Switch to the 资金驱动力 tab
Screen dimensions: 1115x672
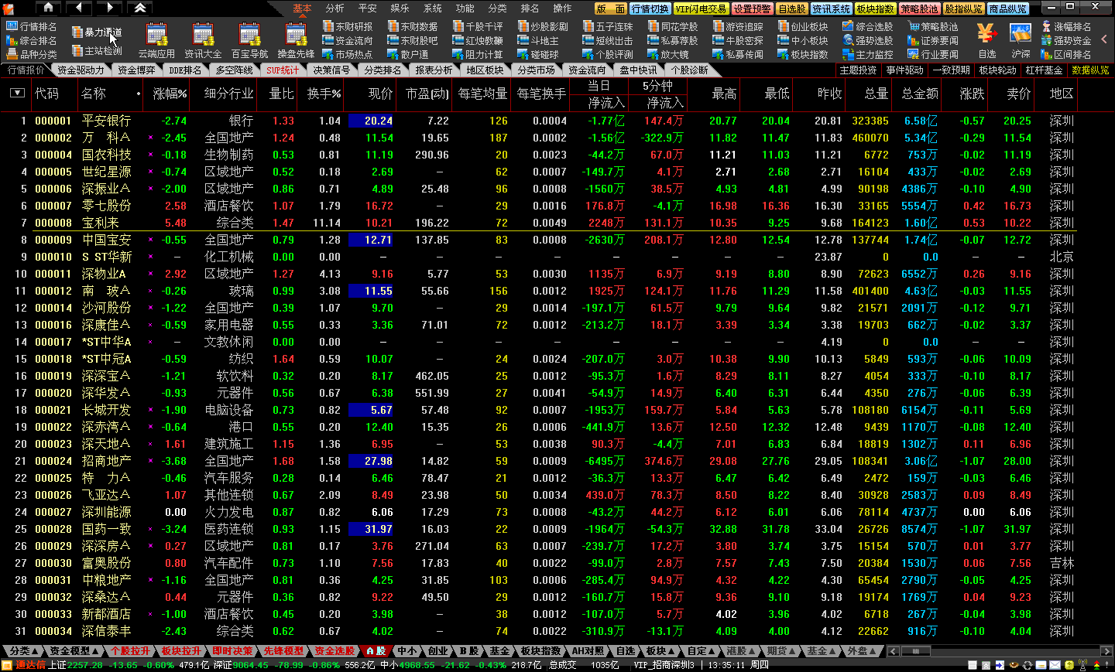coord(81,70)
